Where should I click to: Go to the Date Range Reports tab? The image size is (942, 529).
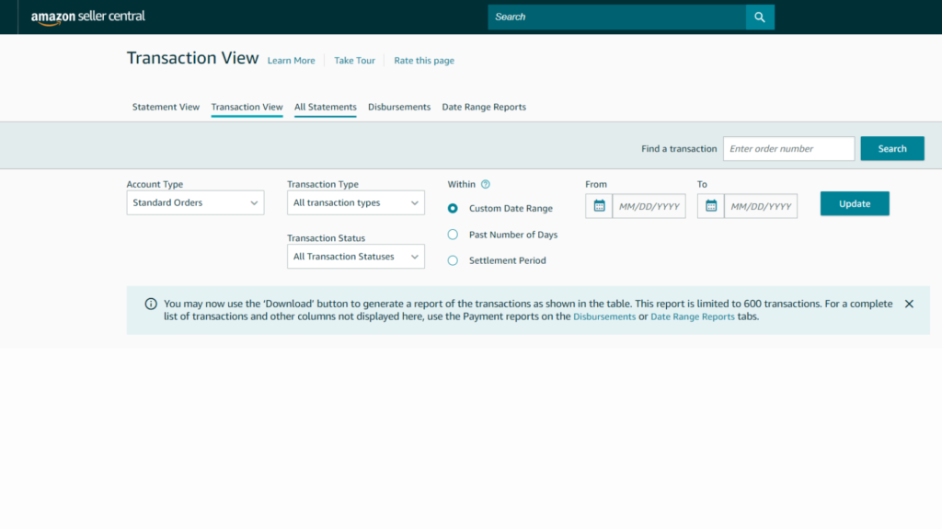(484, 107)
